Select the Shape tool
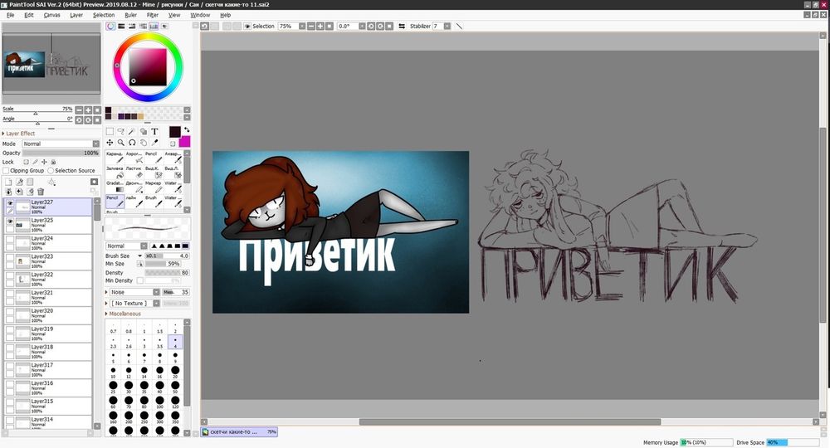This screenshot has height=448, width=830. click(144, 131)
